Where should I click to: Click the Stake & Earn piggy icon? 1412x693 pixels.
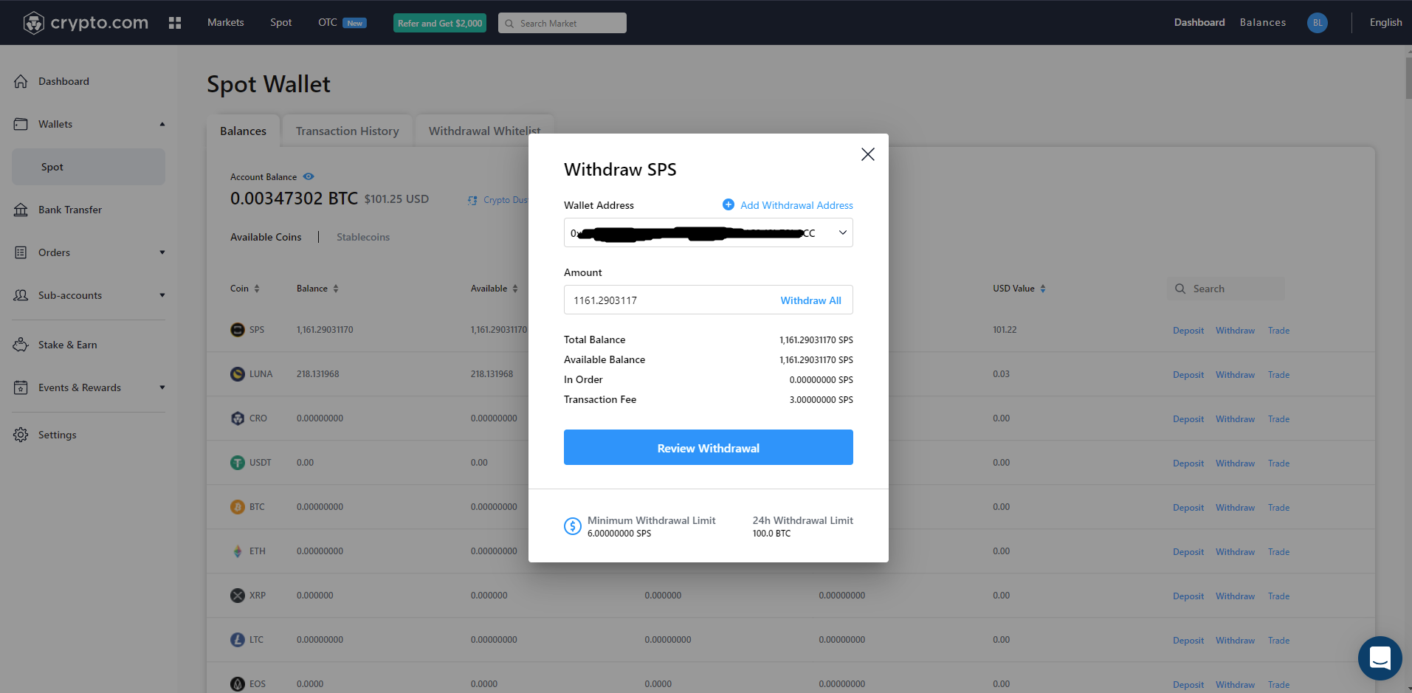point(21,345)
